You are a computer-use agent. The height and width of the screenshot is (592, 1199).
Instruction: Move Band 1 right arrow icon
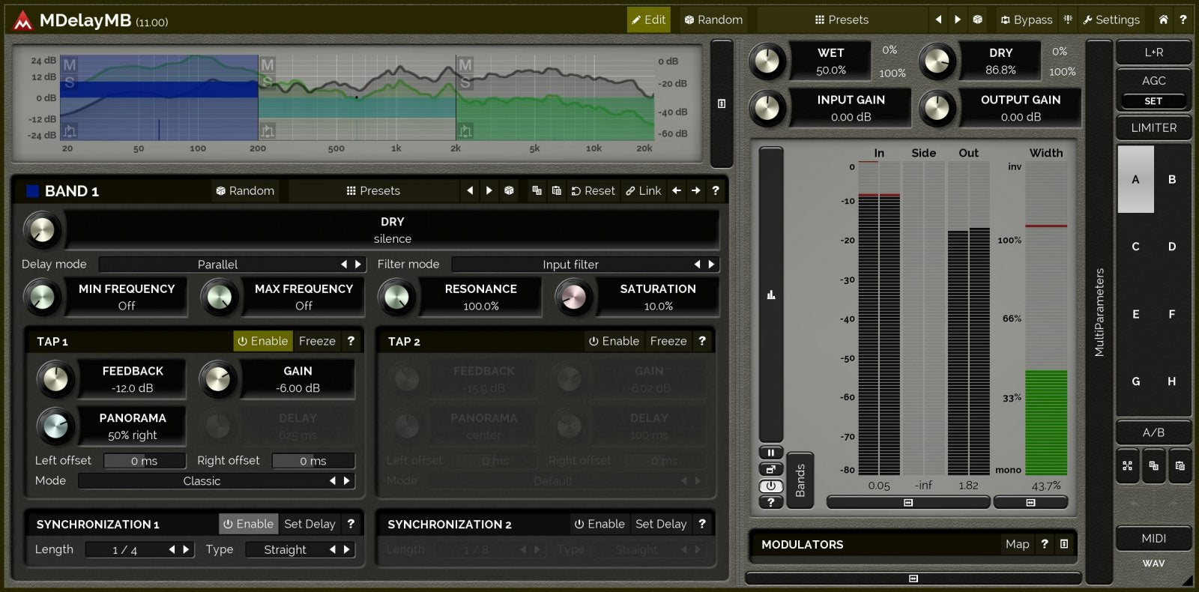(x=696, y=190)
